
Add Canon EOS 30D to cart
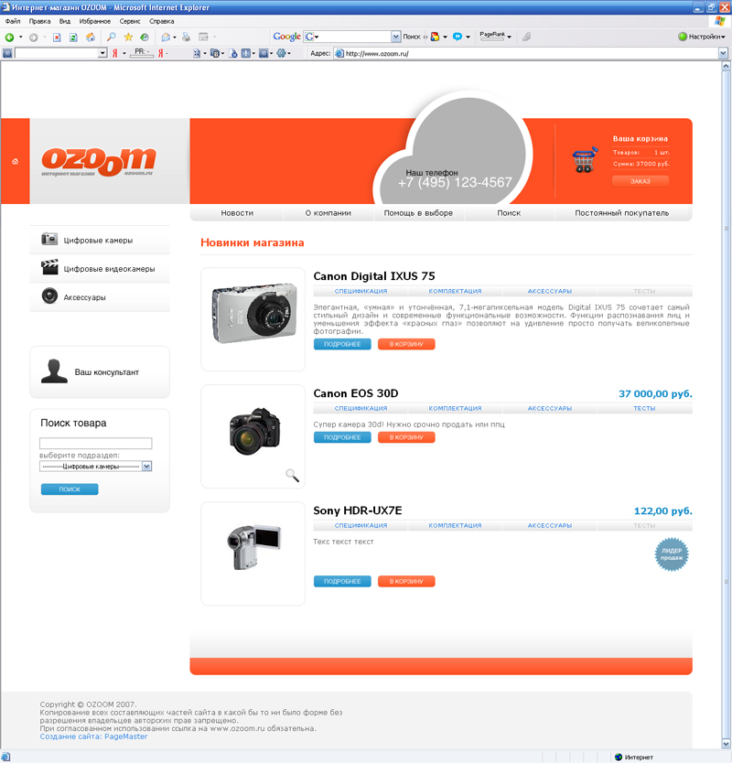[x=406, y=437]
